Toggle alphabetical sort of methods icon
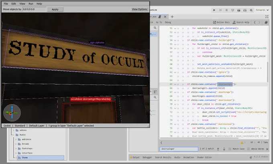 [x=155, y=92]
